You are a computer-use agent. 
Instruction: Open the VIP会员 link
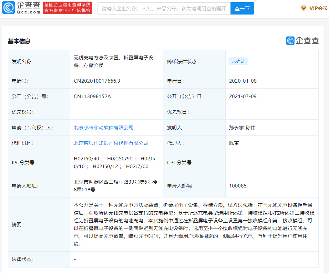click(318, 8)
